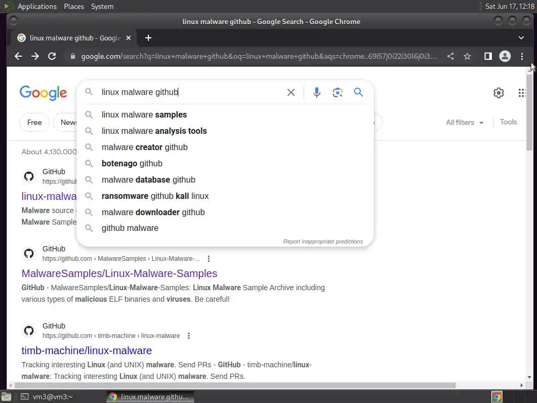Screen dimensions: 537x403
Task: Select the Free filter chip
Action: [x=34, y=122]
